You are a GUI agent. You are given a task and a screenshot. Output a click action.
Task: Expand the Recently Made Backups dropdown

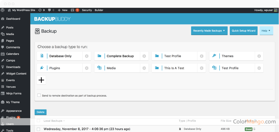tap(209, 31)
